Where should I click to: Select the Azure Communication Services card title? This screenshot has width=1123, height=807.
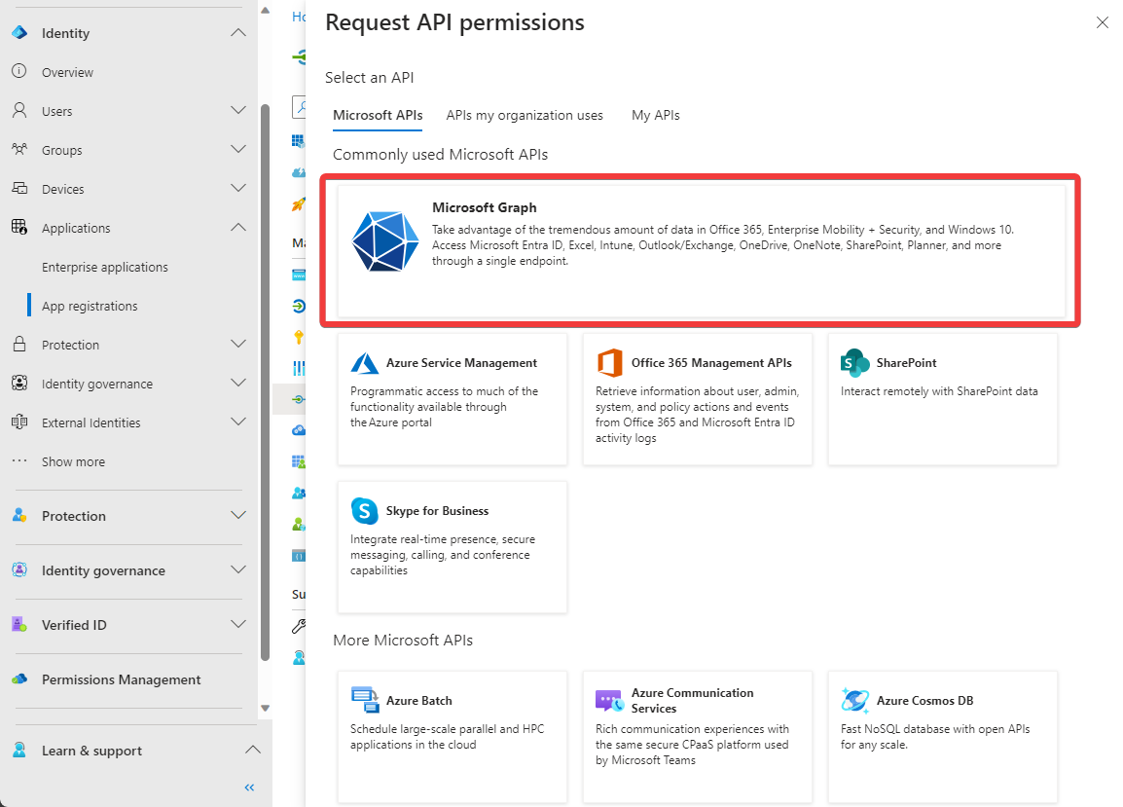pyautogui.click(x=692, y=700)
